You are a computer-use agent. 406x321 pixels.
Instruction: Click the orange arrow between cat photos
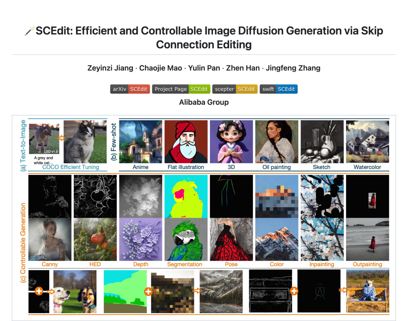point(61,138)
